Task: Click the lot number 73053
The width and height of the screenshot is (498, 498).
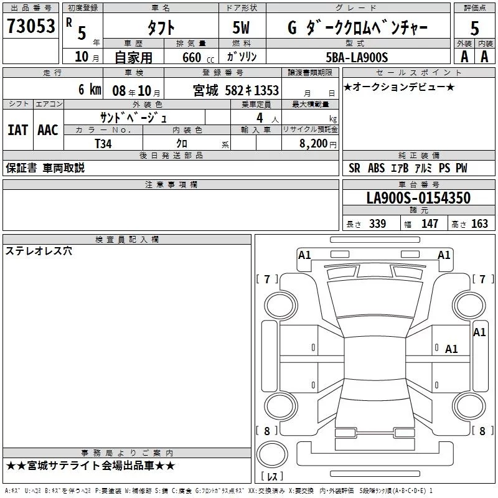Action: pos(31,26)
